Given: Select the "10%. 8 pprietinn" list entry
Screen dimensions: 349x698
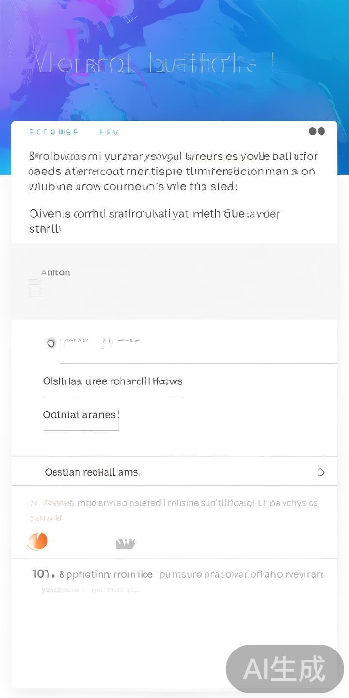Looking at the screenshot, I should [x=177, y=575].
